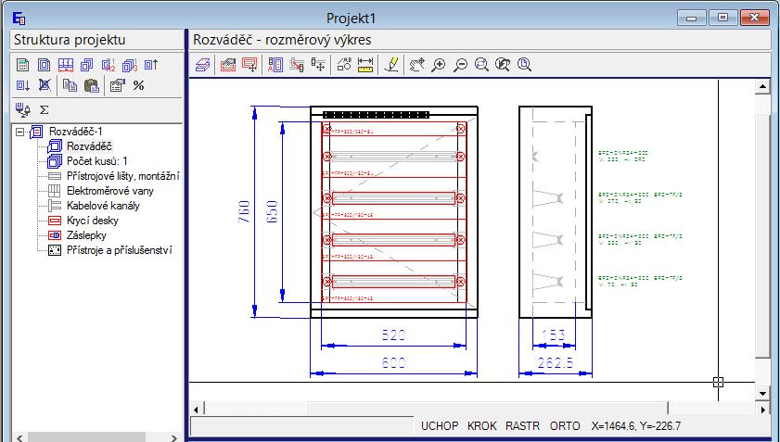The height and width of the screenshot is (442, 780).
Task: Click the percent symbol icon
Action: click(139, 85)
